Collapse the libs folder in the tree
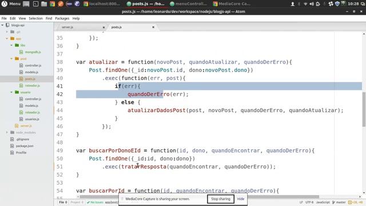This screenshot has height=206, width=366. click(x=11, y=45)
